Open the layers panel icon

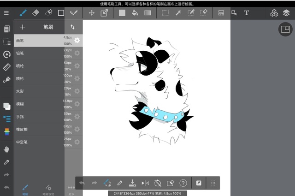click(286, 13)
